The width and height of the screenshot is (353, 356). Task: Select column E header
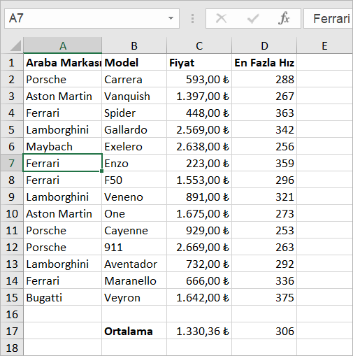[x=324, y=45]
